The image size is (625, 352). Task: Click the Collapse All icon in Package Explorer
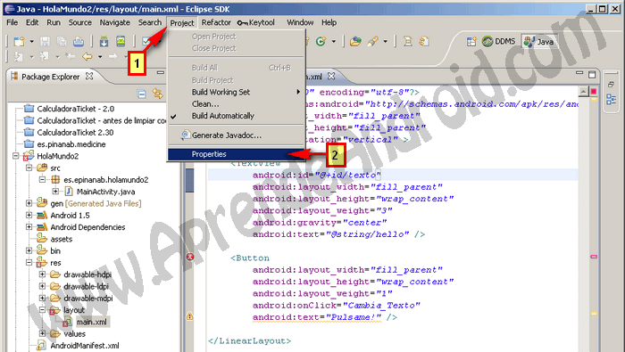click(x=141, y=94)
